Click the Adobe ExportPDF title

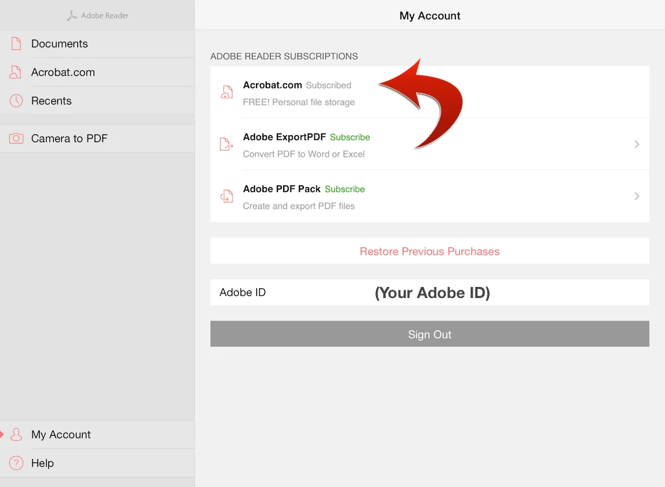[284, 137]
